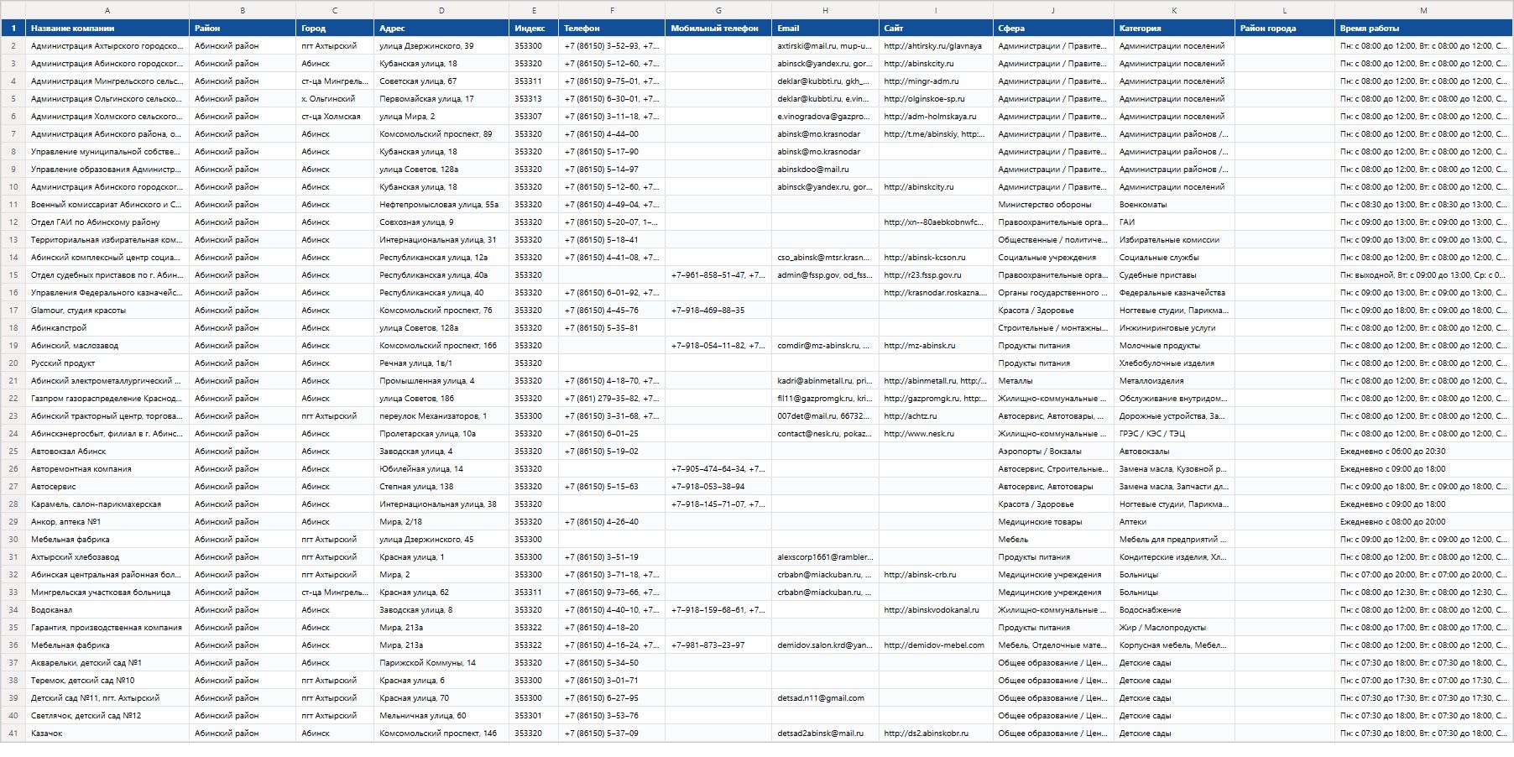1514x757 pixels.
Task: Select address 'Нефтепромысловая улица, 55а'
Action: click(441, 205)
